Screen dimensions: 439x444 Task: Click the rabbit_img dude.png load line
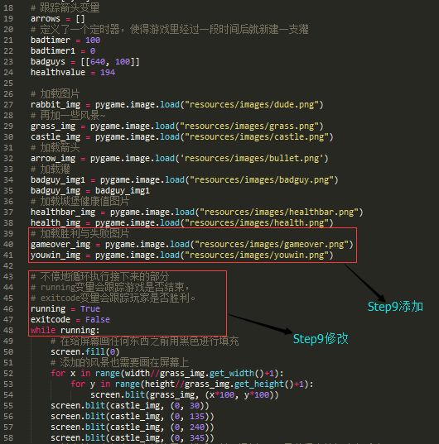click(x=177, y=104)
